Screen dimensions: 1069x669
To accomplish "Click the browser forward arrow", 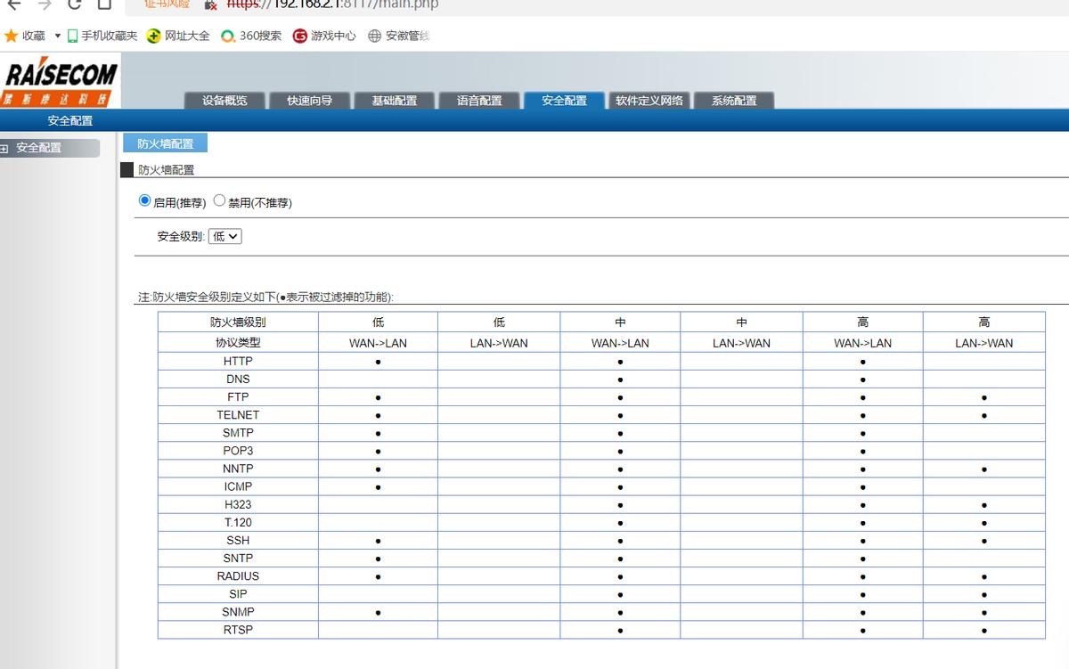I will 45,4.
